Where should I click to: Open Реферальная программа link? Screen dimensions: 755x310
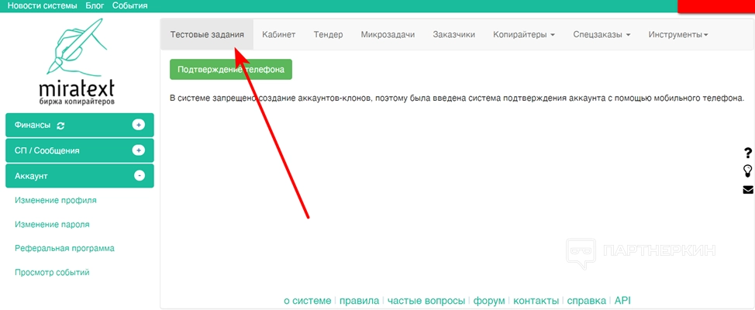click(x=64, y=248)
